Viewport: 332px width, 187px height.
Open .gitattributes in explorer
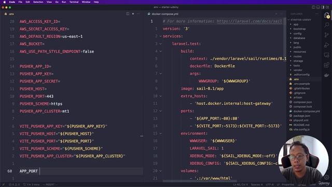[x=301, y=88]
